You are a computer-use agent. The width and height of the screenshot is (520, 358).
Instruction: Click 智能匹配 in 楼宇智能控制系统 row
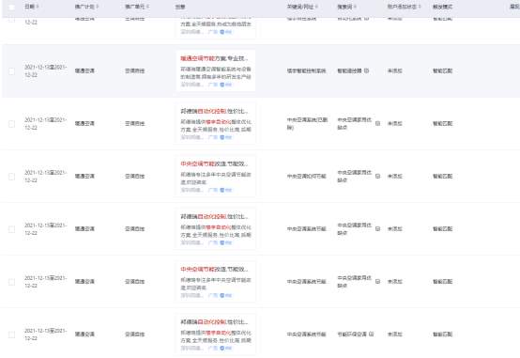(442, 70)
